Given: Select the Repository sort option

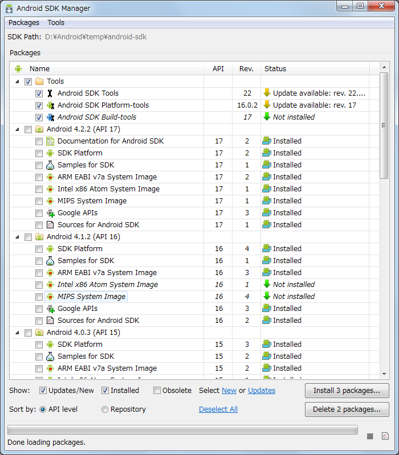Looking at the screenshot, I should tap(105, 409).
